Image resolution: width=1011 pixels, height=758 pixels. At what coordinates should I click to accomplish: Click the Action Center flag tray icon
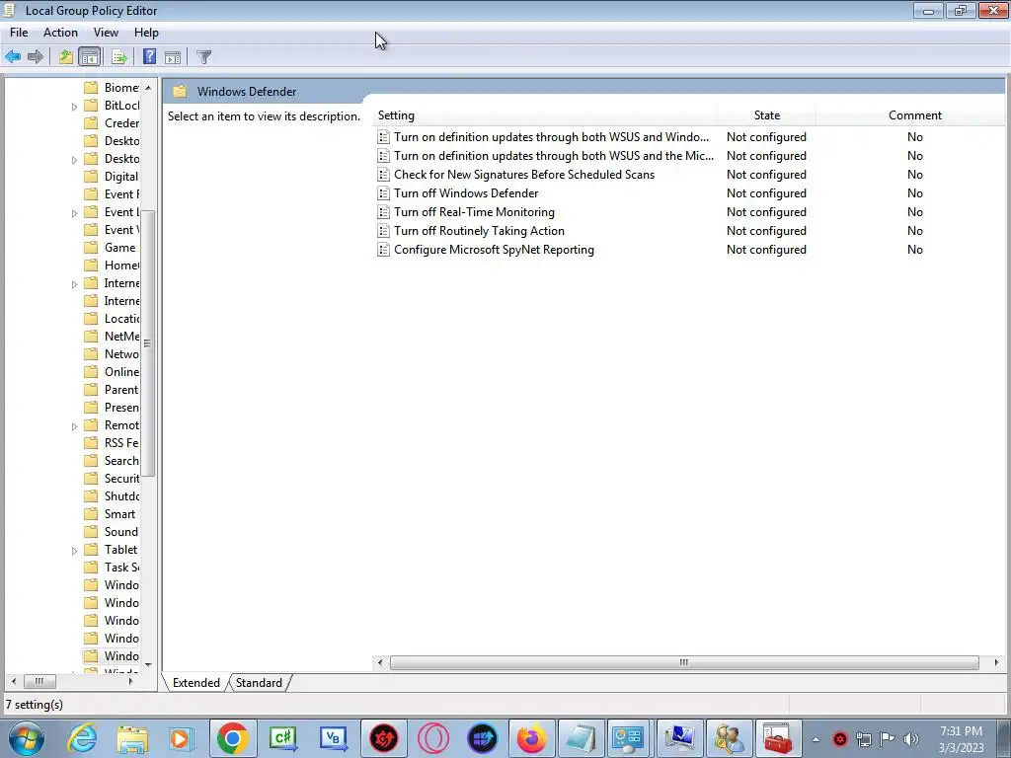tap(888, 739)
